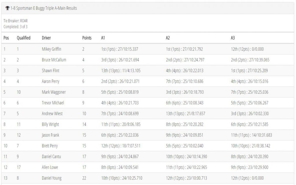Screen dimensions: 296x185
Task: Select driver name Daniel Cantu
Action: click(x=51, y=156)
